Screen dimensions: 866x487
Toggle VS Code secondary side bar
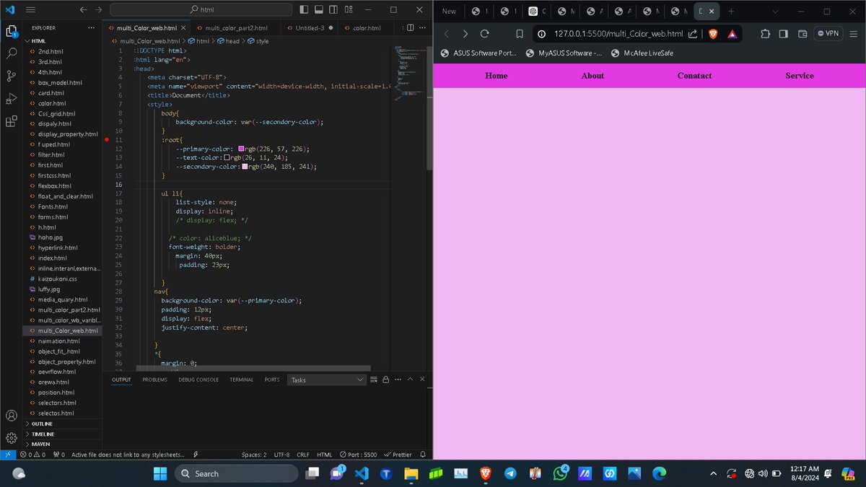coord(334,10)
